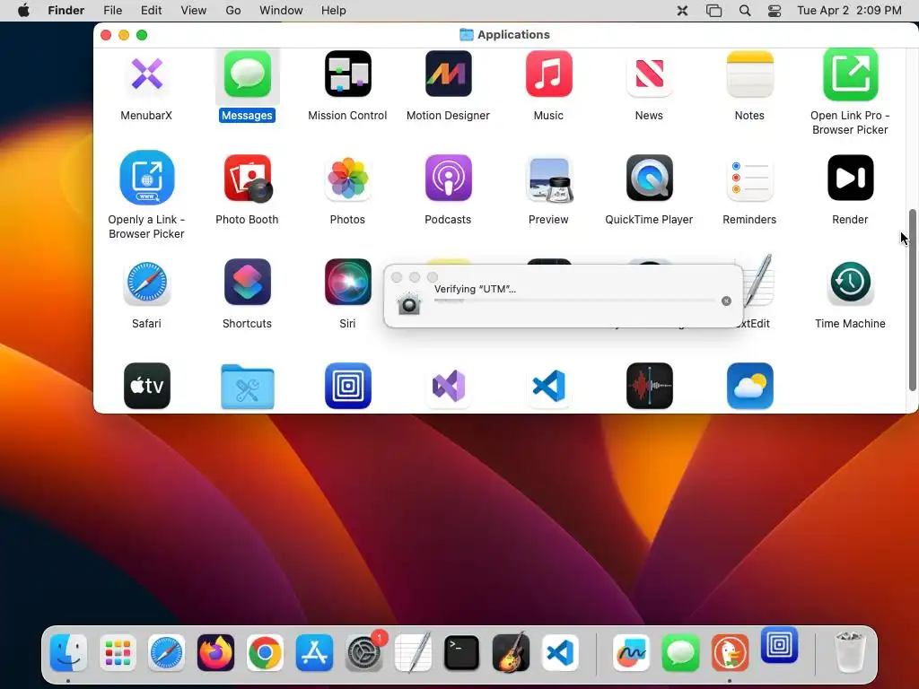The image size is (919, 689).
Task: Open Mission Control app icon
Action: [x=348, y=74]
